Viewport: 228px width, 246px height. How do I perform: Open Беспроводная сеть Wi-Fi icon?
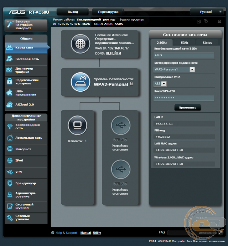(10, 126)
